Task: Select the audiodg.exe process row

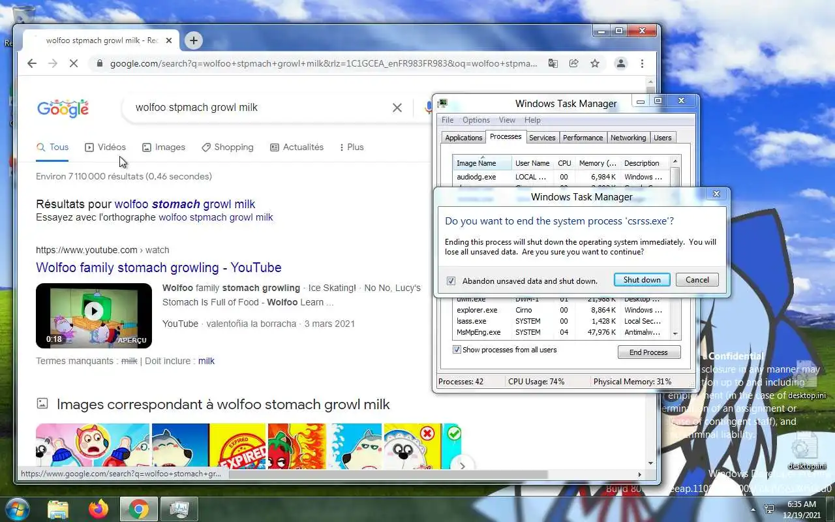Action: [562, 177]
